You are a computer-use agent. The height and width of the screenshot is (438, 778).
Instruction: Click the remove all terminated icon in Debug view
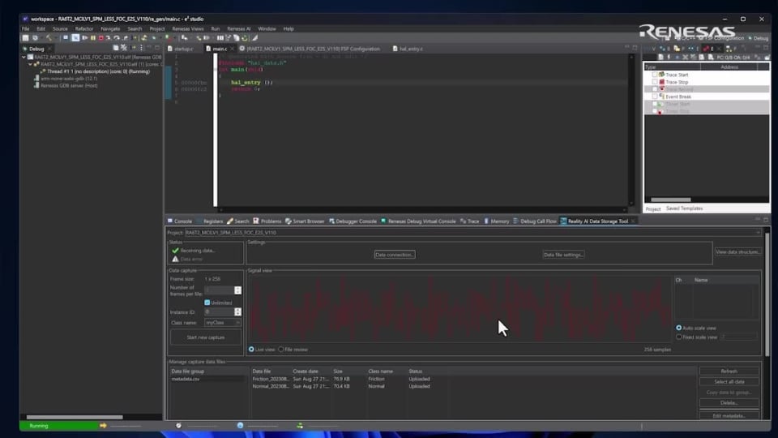[124, 48]
